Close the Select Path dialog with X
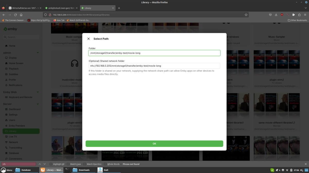This screenshot has height=173, width=309. click(x=89, y=39)
